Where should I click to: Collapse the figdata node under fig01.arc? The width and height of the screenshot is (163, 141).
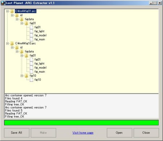click(x=17, y=19)
